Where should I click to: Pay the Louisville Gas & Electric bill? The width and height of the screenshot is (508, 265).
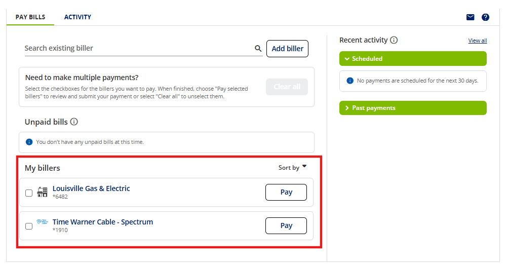[x=286, y=192]
